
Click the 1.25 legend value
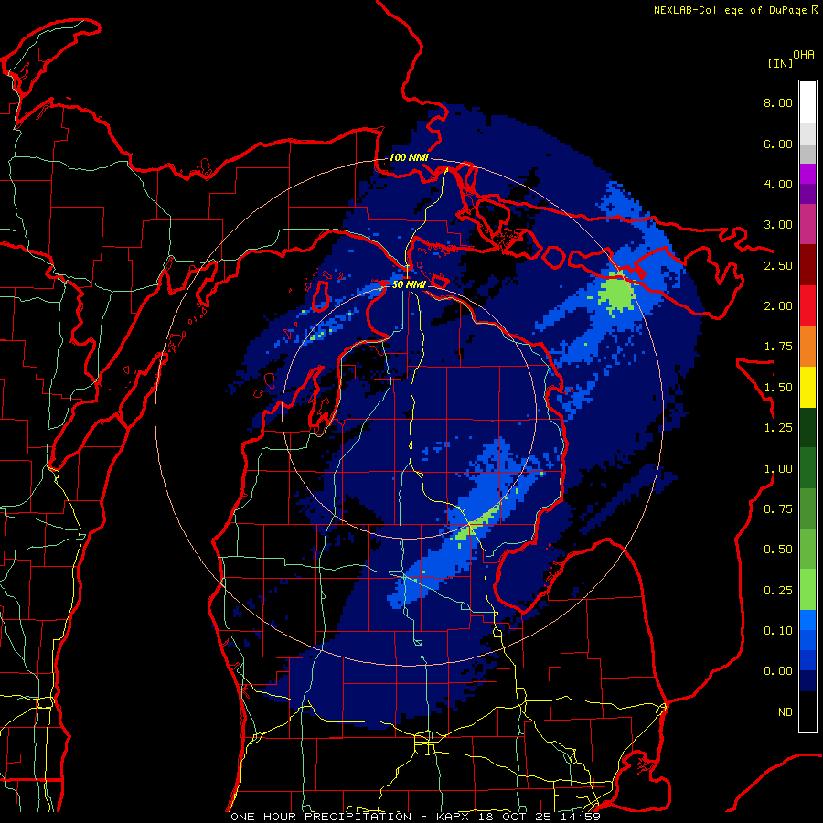[778, 428]
